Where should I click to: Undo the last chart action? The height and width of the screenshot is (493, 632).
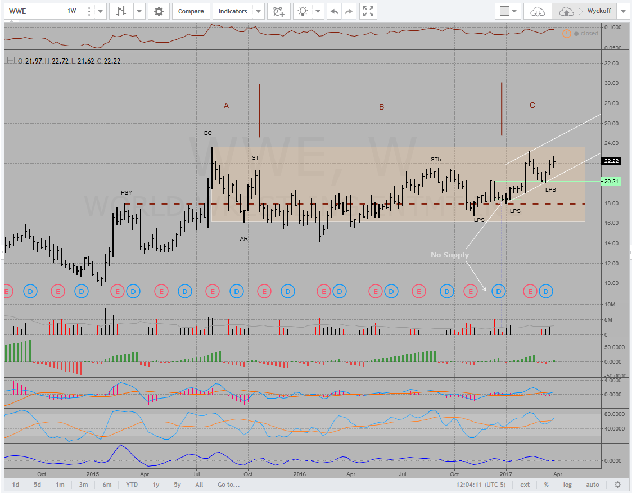(x=335, y=11)
